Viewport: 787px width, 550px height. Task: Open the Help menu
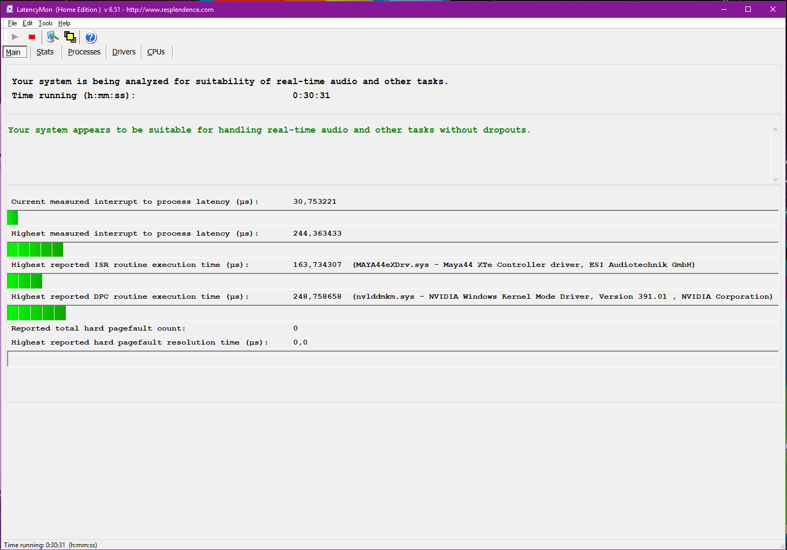click(64, 23)
